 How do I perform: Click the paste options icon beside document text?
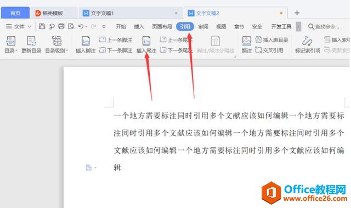89,167
